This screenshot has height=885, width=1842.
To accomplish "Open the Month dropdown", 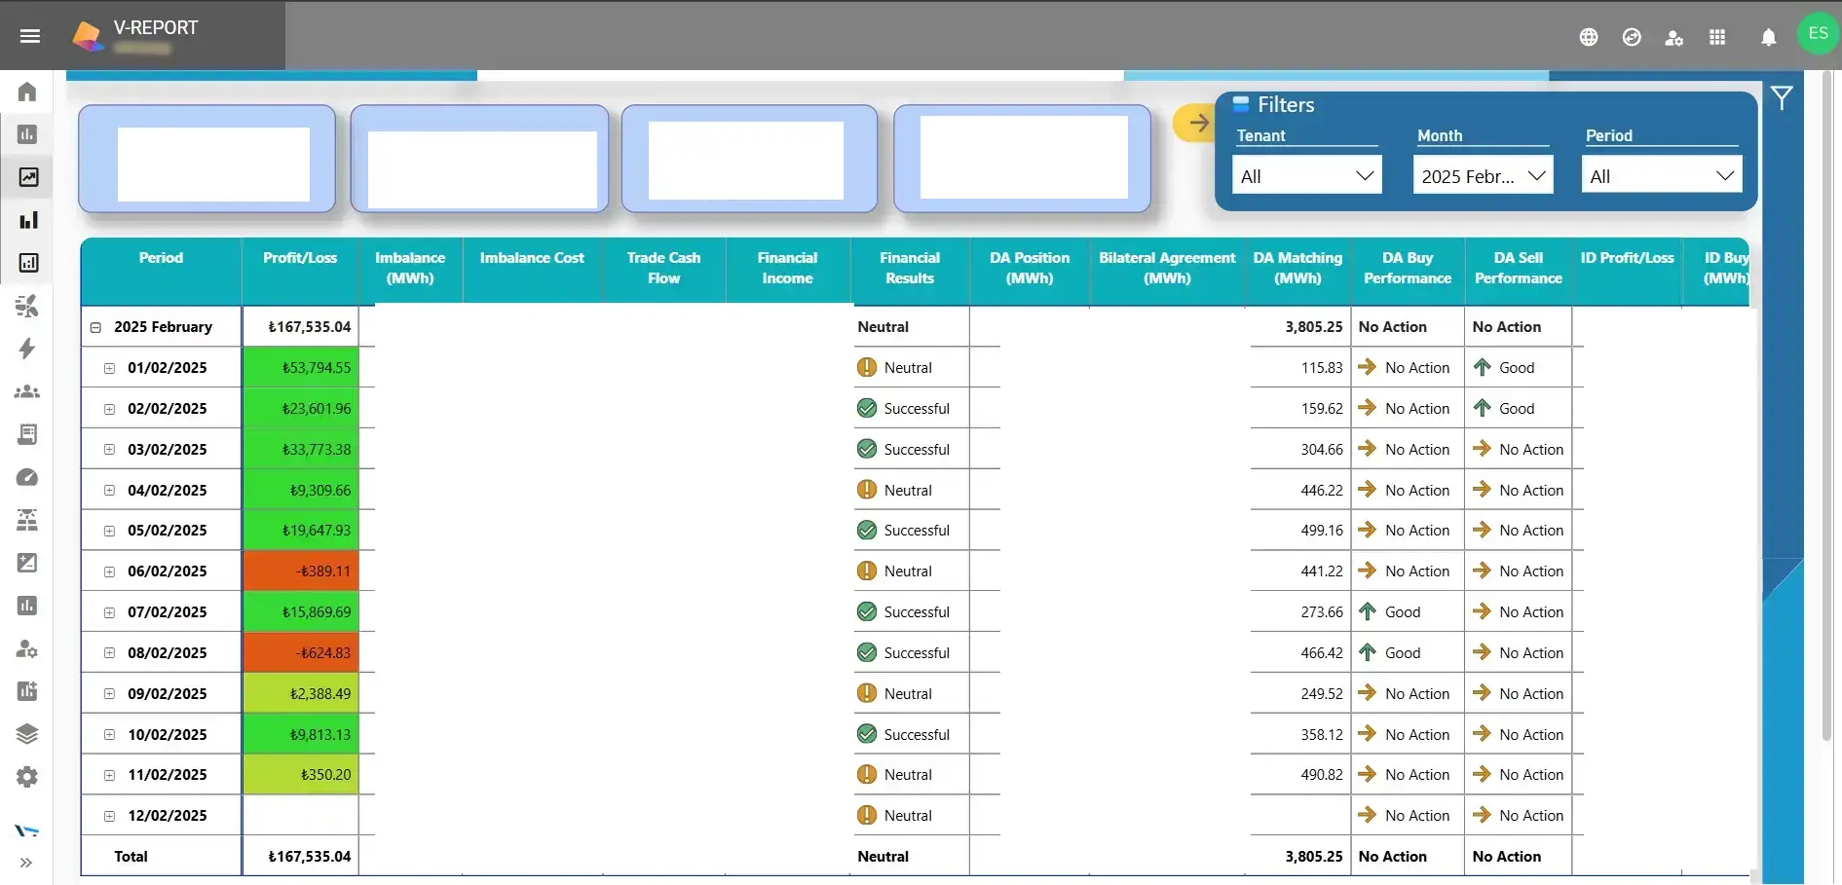I will (x=1483, y=176).
